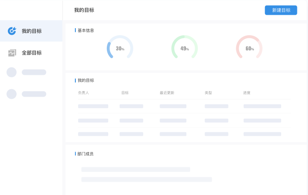The image size is (308, 195).
Task: Click the green 49% progress ring
Action: 185,48
